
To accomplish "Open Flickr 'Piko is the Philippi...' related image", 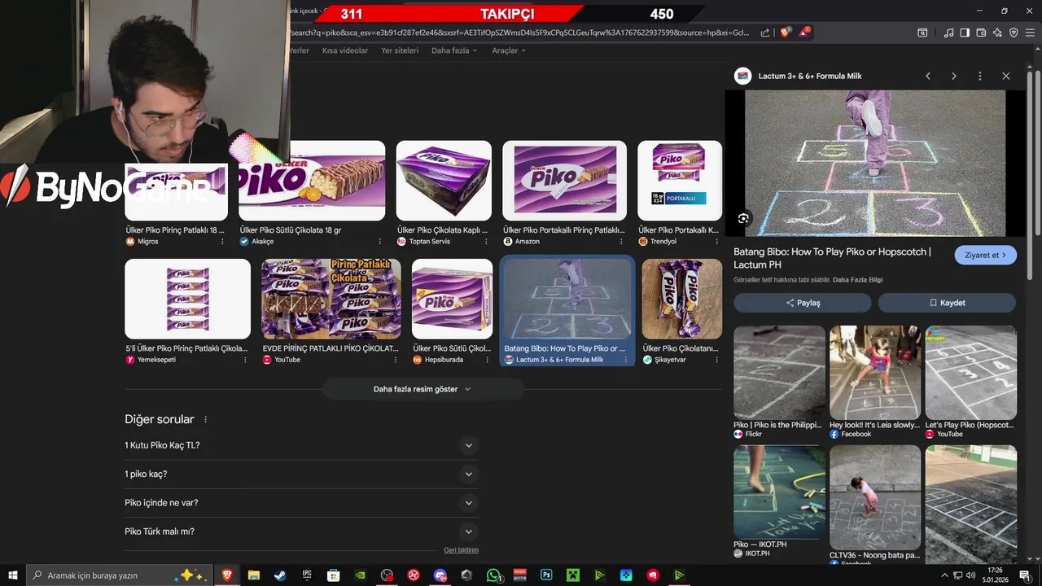I will click(779, 373).
